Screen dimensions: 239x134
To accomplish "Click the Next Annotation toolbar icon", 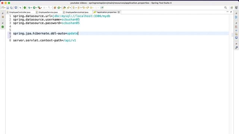I will [74, 7].
